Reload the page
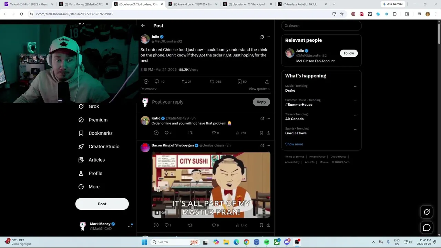 pos(21,14)
